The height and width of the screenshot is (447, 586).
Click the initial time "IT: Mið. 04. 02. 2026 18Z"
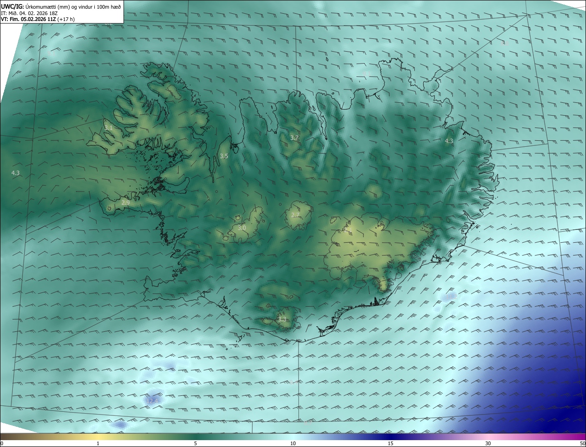(x=30, y=13)
